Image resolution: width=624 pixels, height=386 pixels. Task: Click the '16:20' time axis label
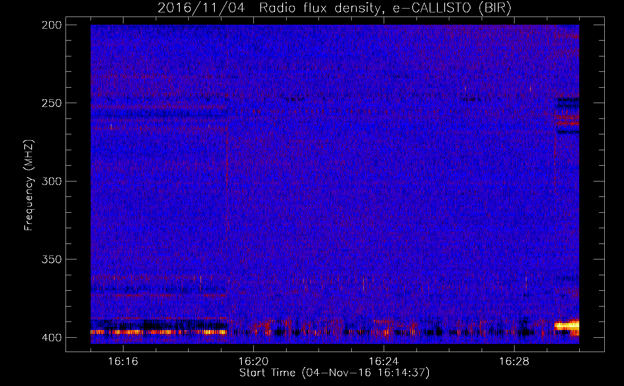coord(253,361)
